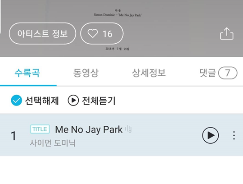Play the track Me No Jay Park
Screen dimensions: 243x184
coord(211,135)
